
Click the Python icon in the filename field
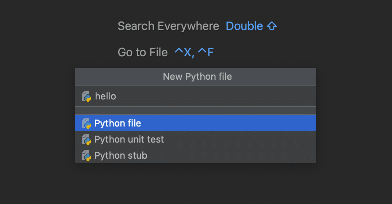tap(86, 97)
